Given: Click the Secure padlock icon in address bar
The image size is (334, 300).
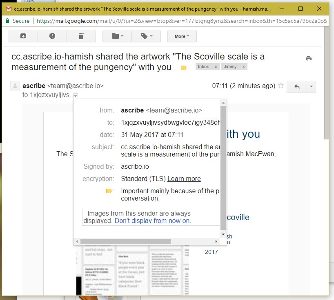Looking at the screenshot, I should pyautogui.click(x=7, y=21).
